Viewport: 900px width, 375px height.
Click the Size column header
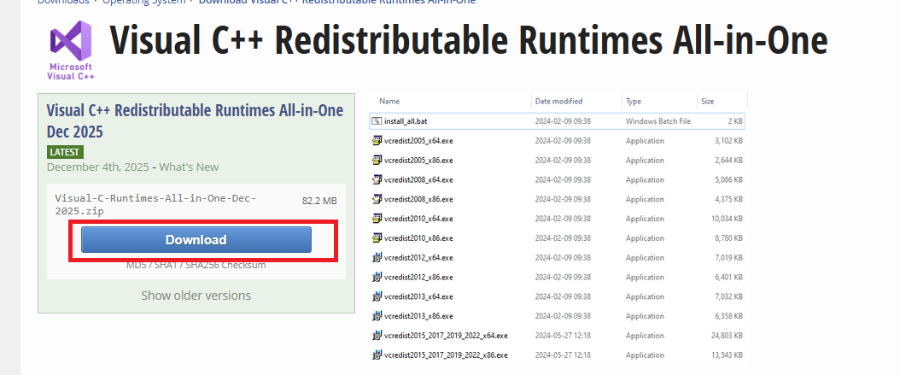click(x=707, y=101)
